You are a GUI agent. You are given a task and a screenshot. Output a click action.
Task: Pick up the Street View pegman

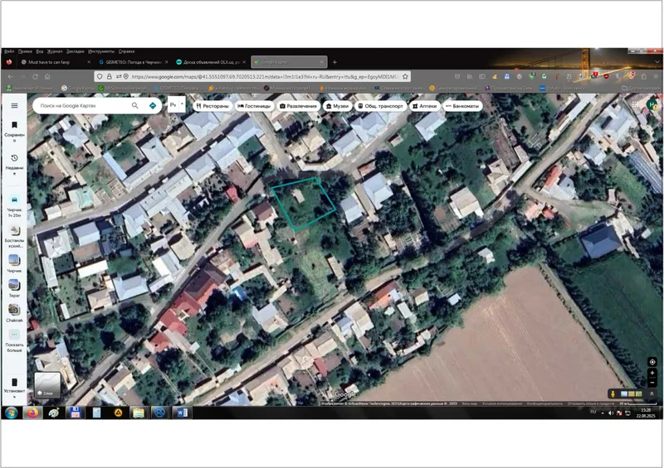[613, 394]
